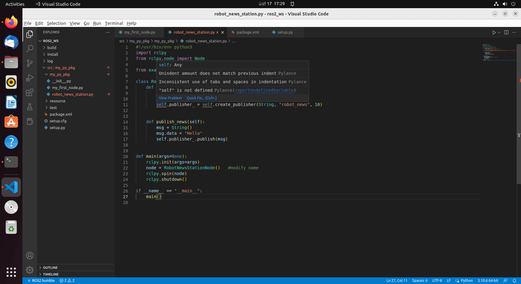Open package.xml in explorer tree
The image size is (521, 284).
click(76, 114)
